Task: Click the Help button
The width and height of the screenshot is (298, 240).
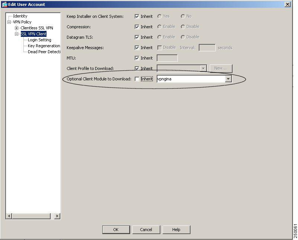Action: click(x=176, y=230)
